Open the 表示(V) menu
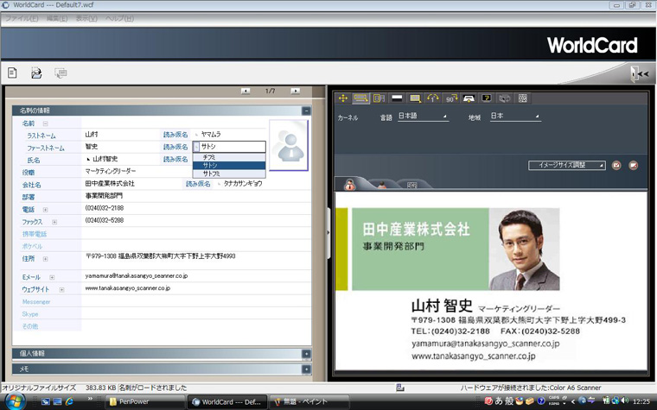 (x=86, y=18)
